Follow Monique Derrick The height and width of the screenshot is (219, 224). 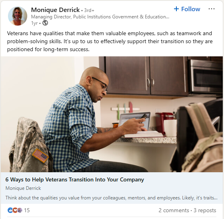(x=187, y=9)
